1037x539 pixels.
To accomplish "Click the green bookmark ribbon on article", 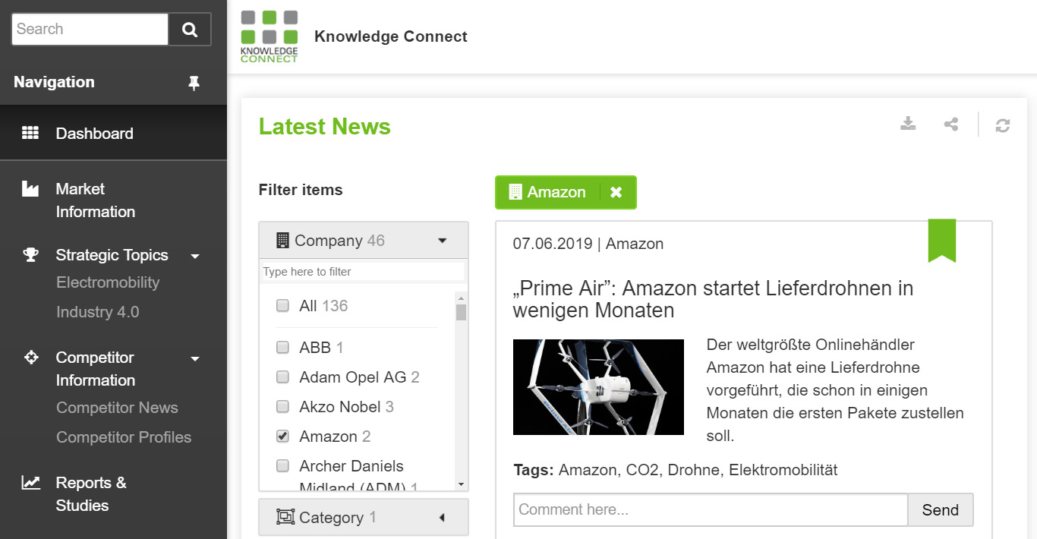I will coord(942,241).
